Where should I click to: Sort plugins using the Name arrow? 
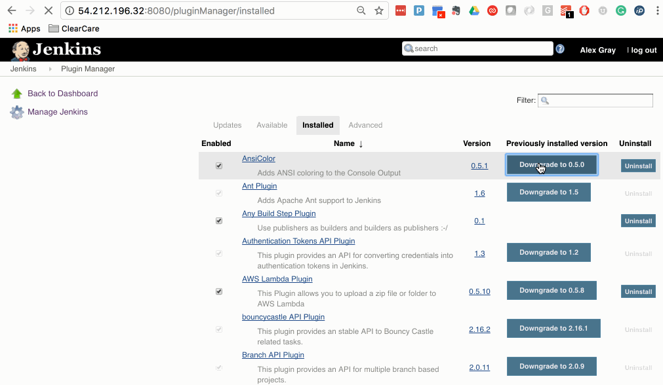click(x=361, y=144)
